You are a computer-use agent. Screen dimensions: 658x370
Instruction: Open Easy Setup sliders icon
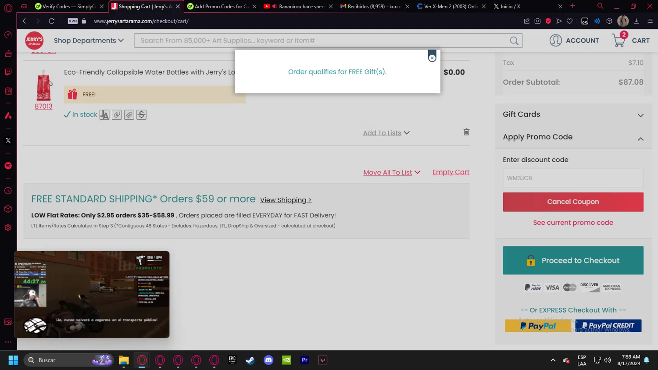(650, 21)
